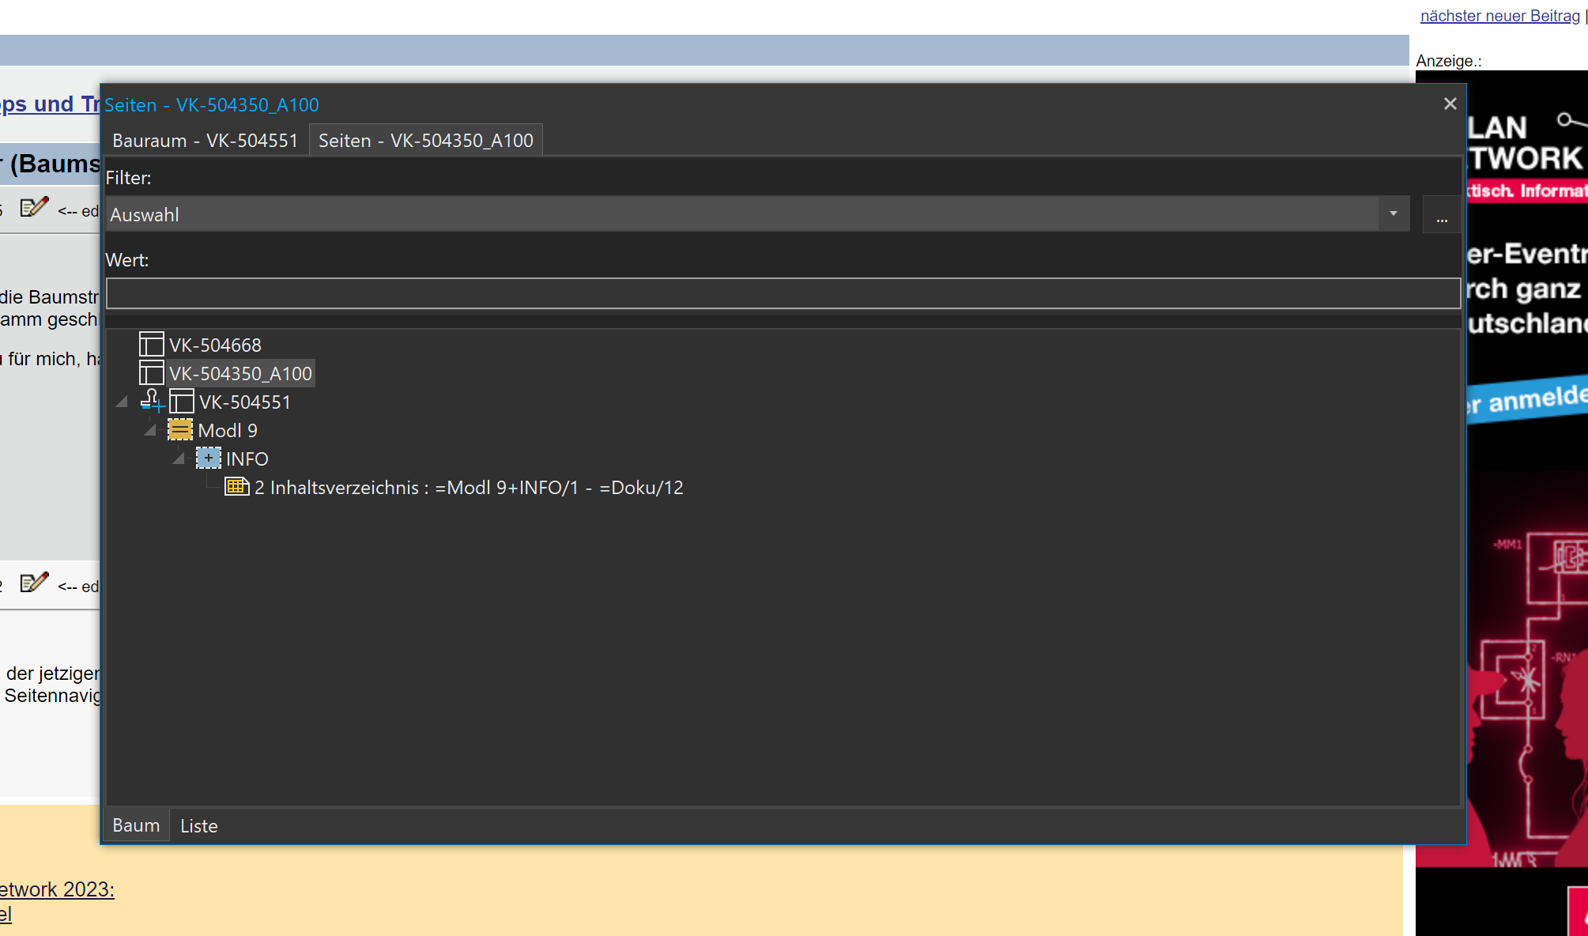Screen dimensions: 1588x936
Task: Switch to the Bauraum - VK-504551 tab
Action: tap(206, 141)
